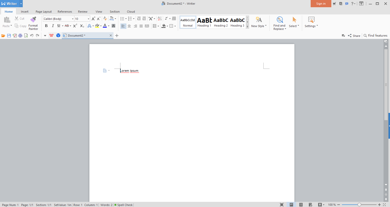The image size is (390, 207).
Task: Switch to the References tab
Action: pyautogui.click(x=65, y=12)
